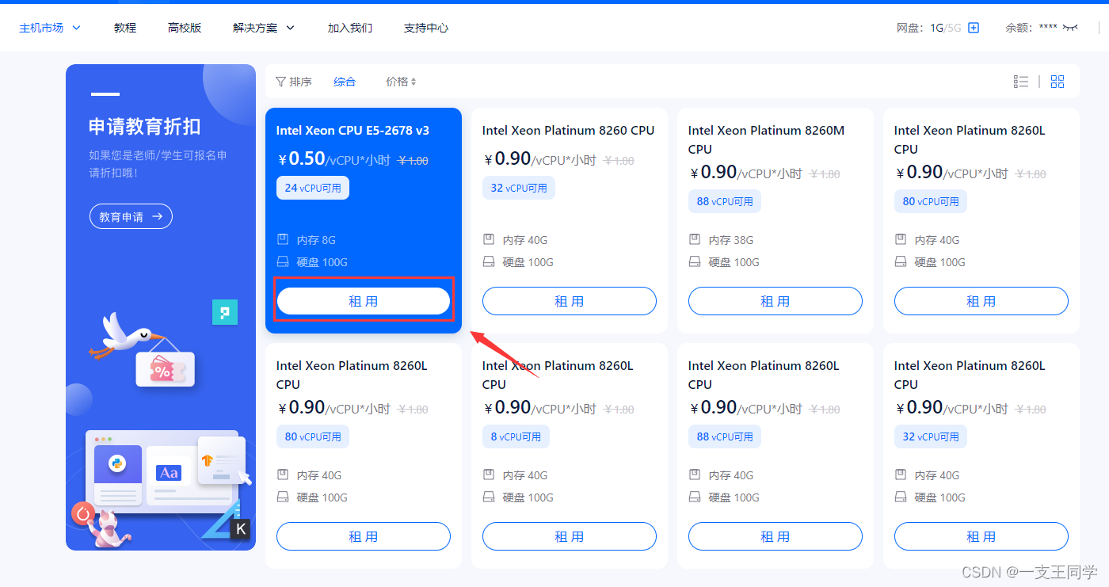Click the disk icon on 8260M card

click(695, 261)
